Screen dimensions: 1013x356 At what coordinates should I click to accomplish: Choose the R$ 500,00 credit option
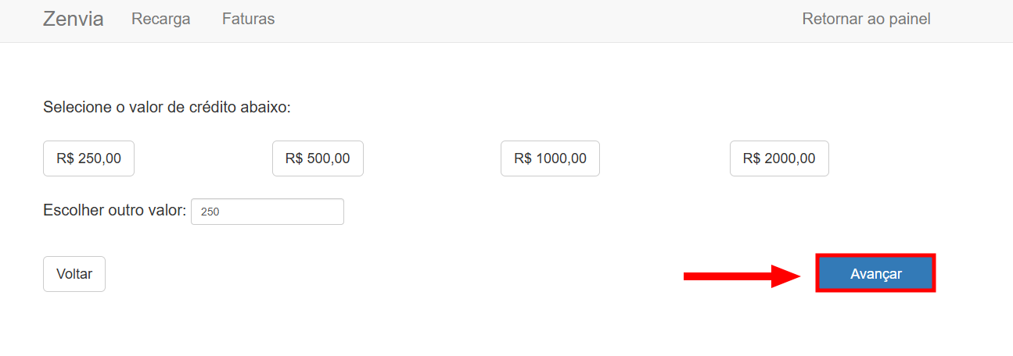tap(318, 158)
